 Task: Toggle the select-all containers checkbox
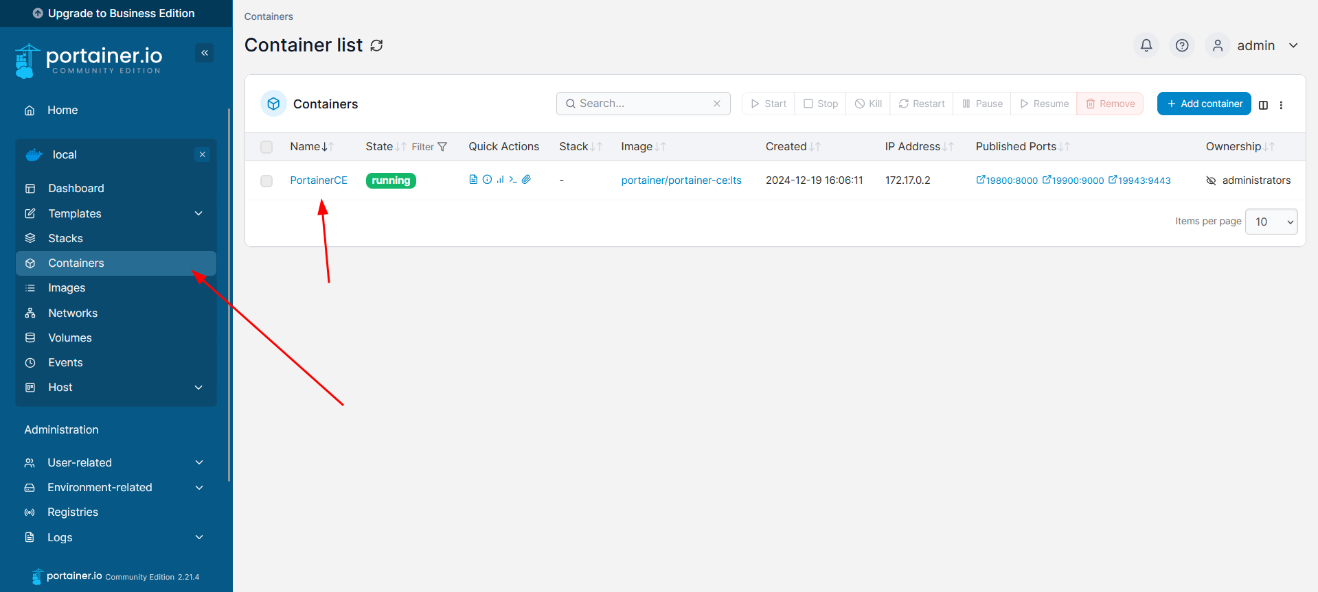(266, 147)
